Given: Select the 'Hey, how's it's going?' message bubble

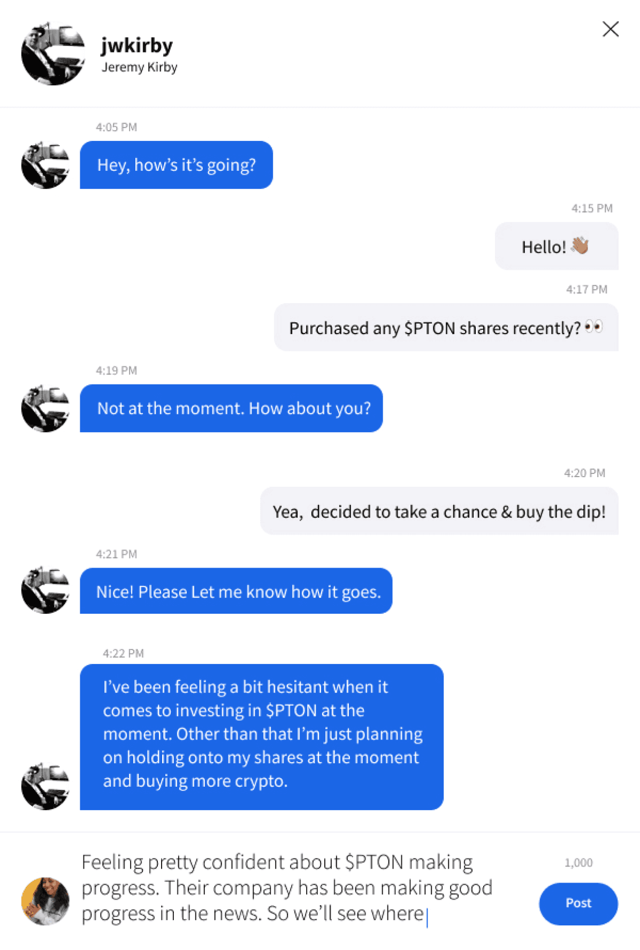Looking at the screenshot, I should (177, 165).
